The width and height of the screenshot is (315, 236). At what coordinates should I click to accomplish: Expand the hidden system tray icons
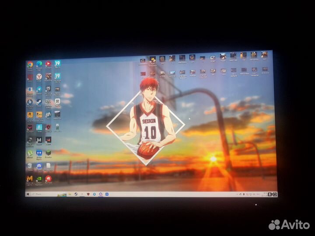coord(241,193)
